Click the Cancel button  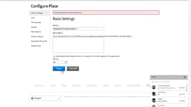tap(73, 69)
